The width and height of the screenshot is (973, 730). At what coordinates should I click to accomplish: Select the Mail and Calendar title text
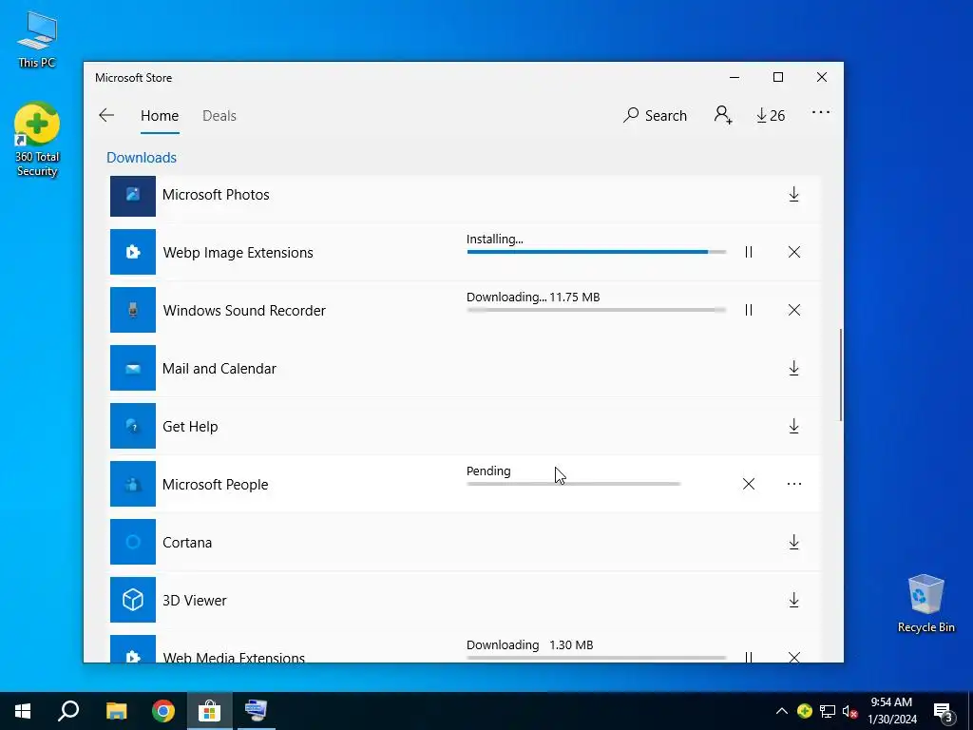219,369
